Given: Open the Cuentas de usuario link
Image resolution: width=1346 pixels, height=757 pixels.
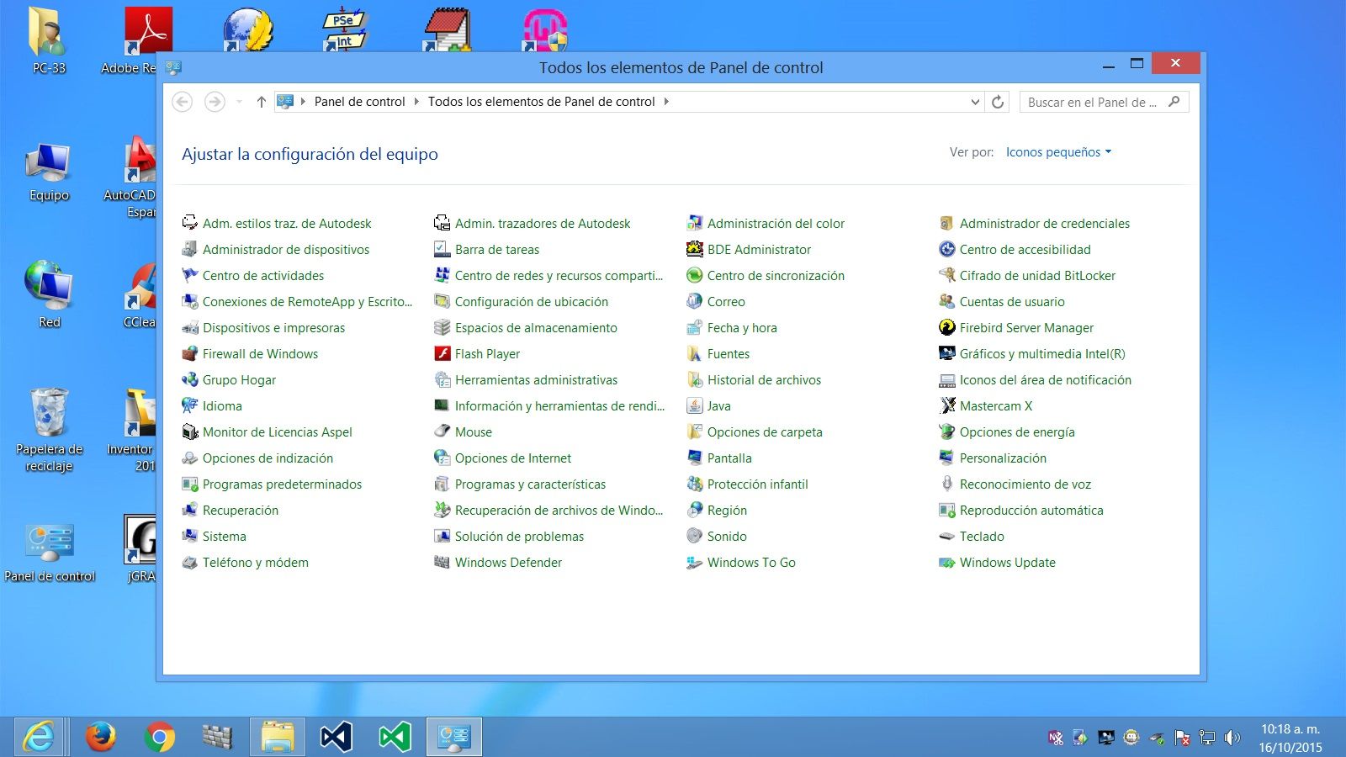Looking at the screenshot, I should [1012, 302].
